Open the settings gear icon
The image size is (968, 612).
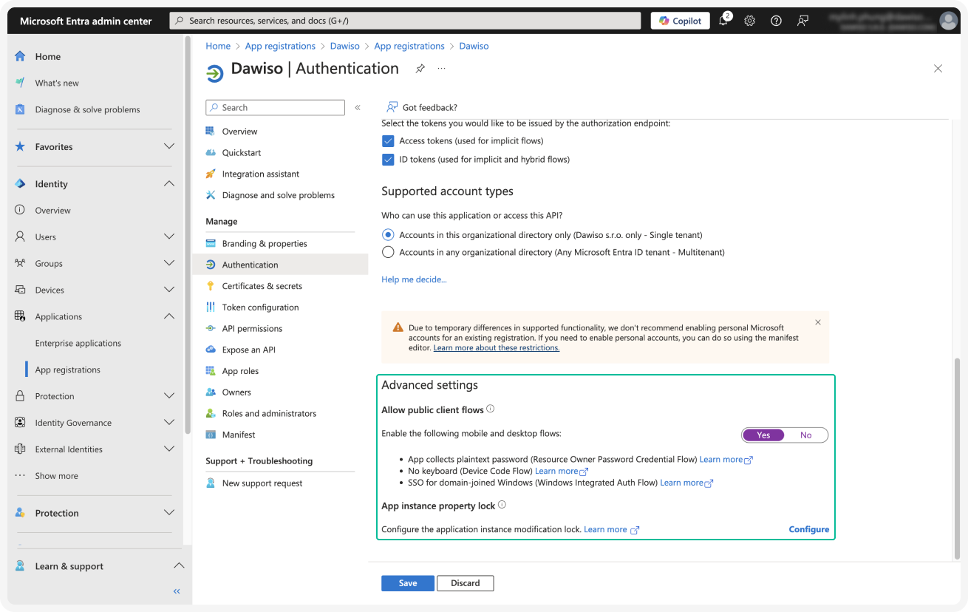click(749, 21)
